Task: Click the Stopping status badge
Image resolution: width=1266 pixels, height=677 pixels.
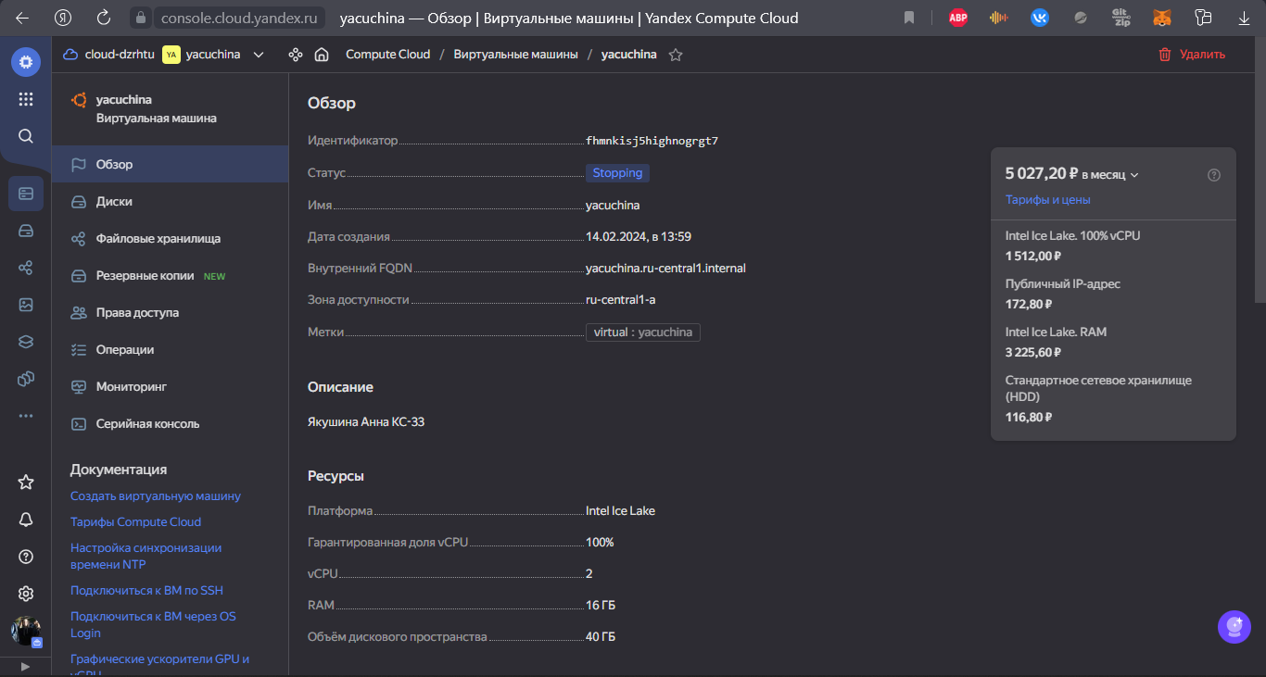Action: (x=617, y=173)
